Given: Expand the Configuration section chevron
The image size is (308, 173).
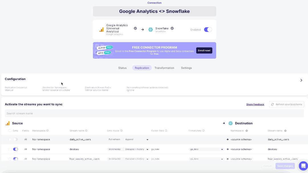Looking at the screenshot, I should coord(301,80).
